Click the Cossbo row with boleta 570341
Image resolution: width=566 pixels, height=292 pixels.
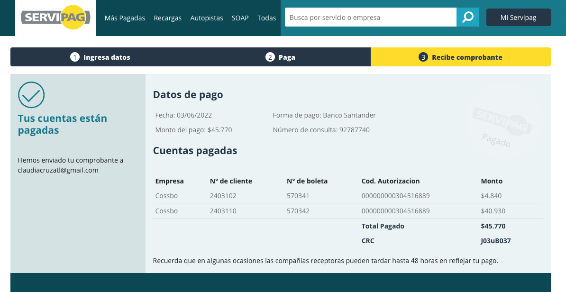pos(298,196)
